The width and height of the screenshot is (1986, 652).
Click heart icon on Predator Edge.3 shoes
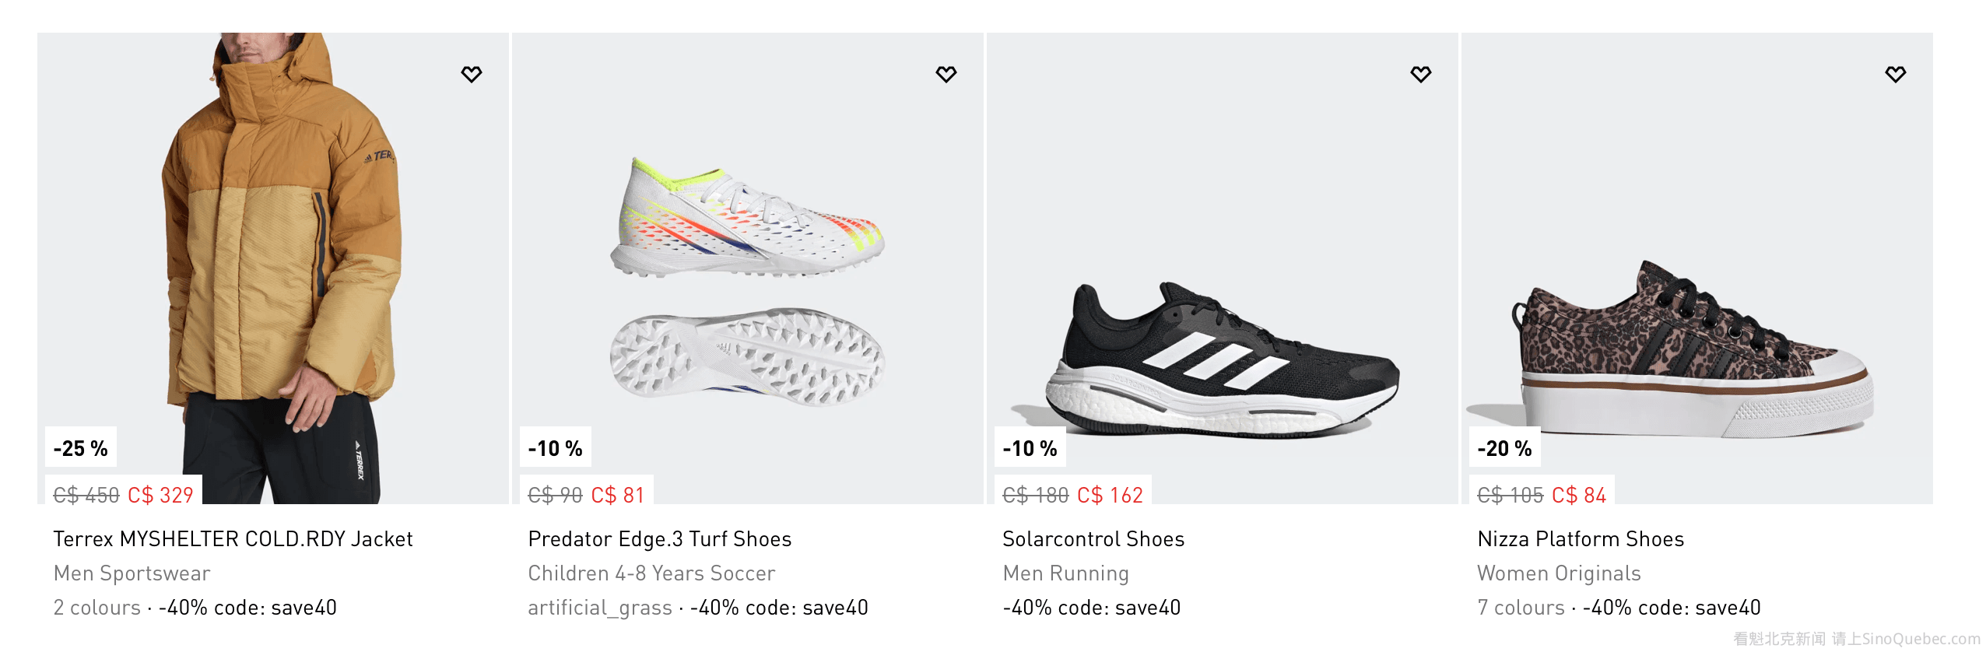(x=946, y=75)
